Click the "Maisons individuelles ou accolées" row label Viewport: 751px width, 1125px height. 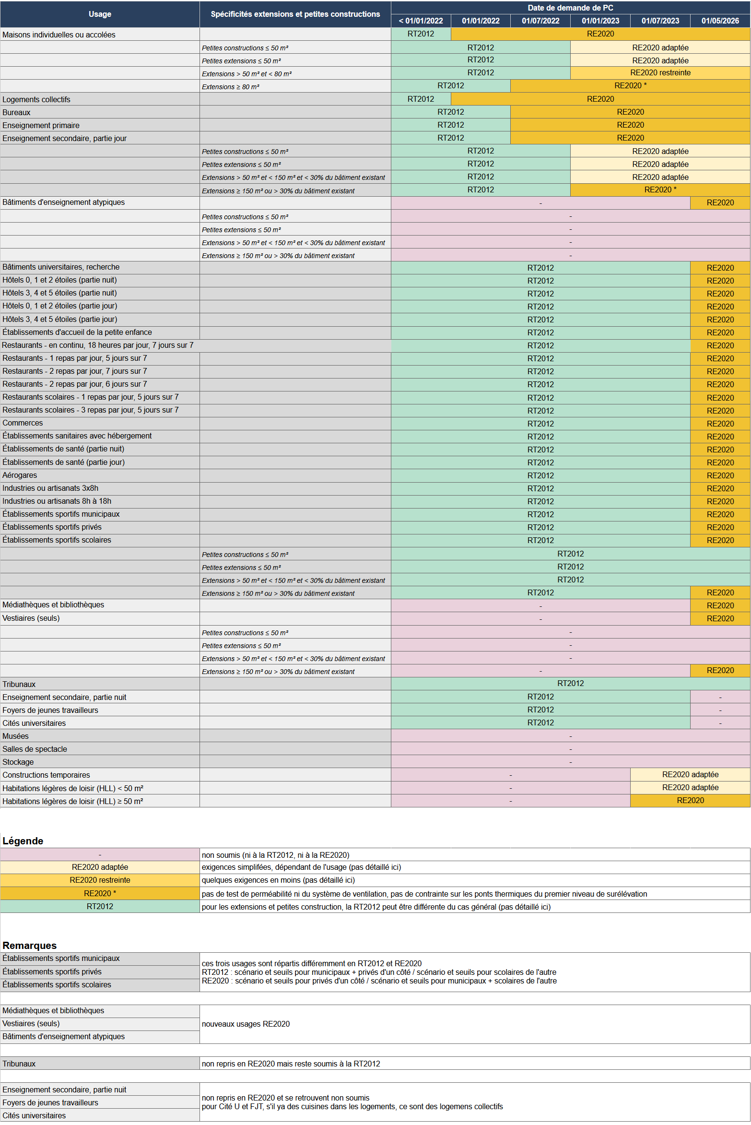click(100, 34)
